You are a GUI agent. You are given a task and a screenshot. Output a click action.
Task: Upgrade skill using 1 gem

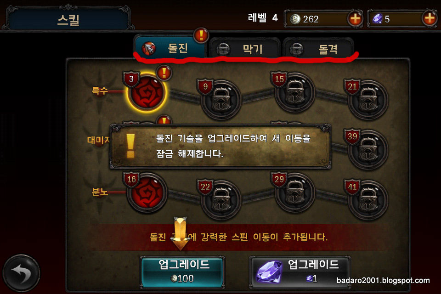[300, 272]
